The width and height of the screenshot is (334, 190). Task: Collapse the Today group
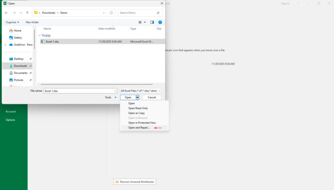click(39, 35)
